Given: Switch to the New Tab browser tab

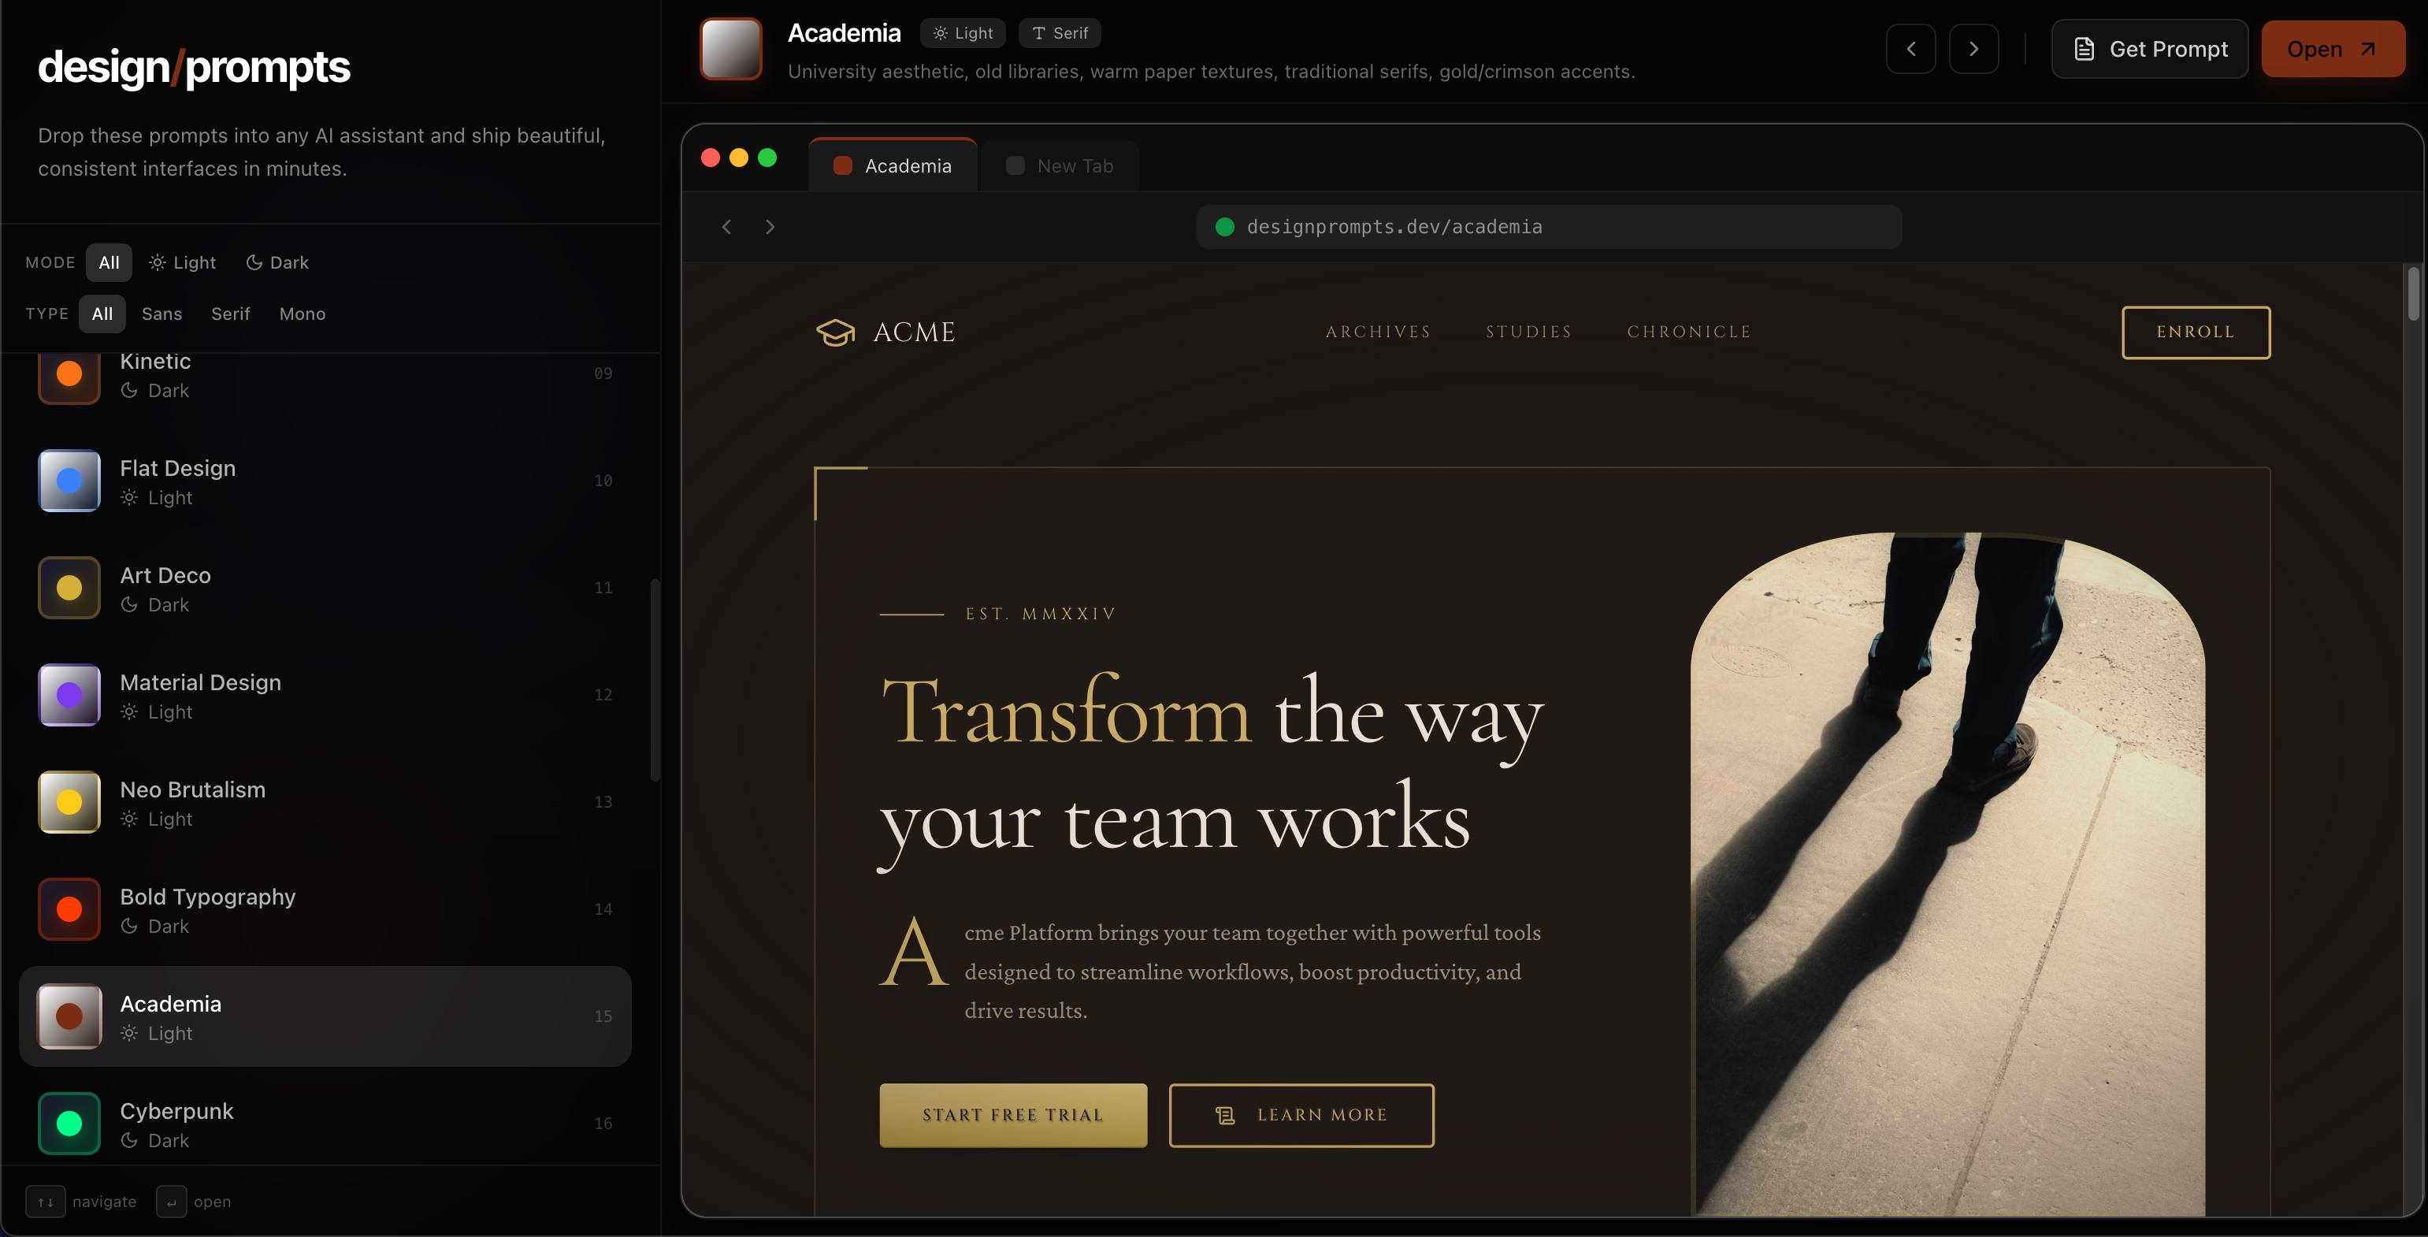Looking at the screenshot, I should click(1060, 166).
